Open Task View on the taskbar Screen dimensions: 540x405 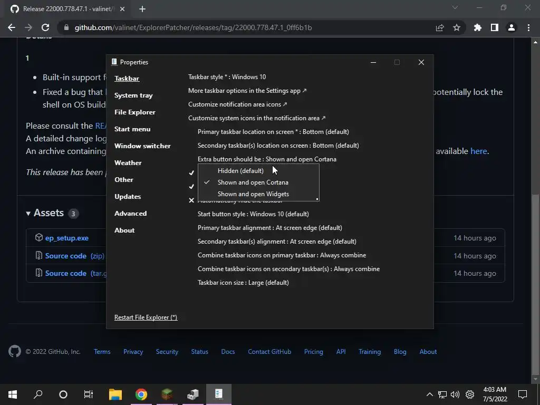coord(89,394)
